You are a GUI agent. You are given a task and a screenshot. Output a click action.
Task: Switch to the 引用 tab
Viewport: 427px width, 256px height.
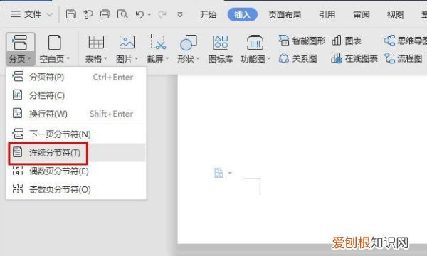(327, 14)
